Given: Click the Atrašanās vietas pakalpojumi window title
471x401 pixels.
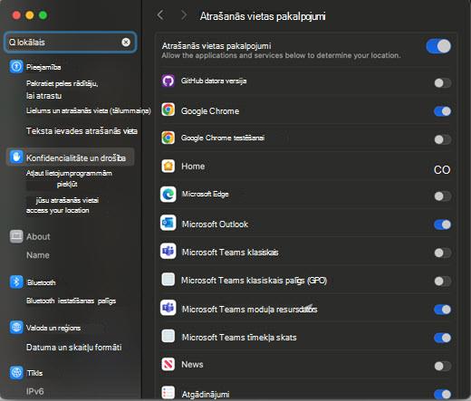Looking at the screenshot, I should pyautogui.click(x=263, y=16).
